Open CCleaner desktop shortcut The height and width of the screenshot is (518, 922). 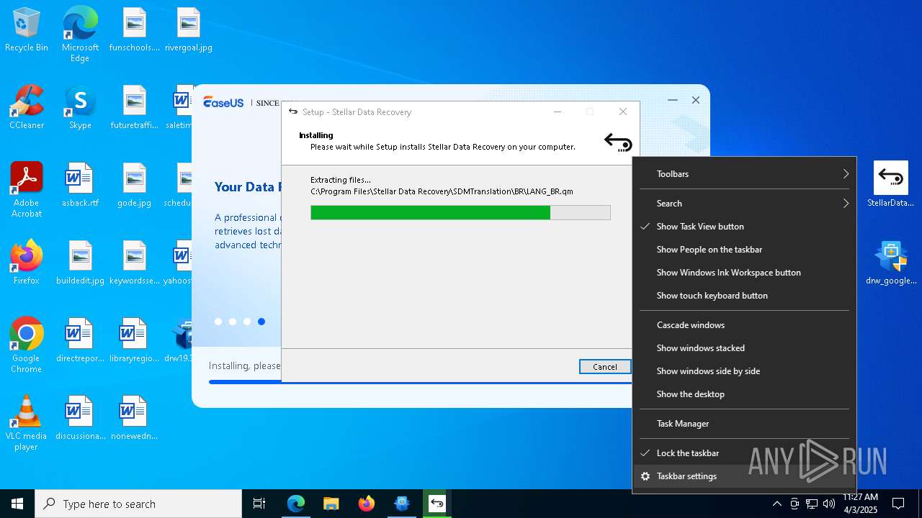click(27, 108)
